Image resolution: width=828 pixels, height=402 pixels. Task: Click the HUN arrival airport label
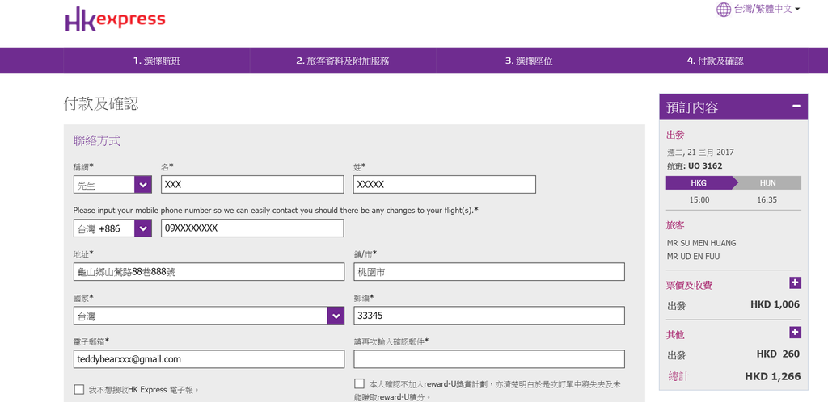point(768,182)
